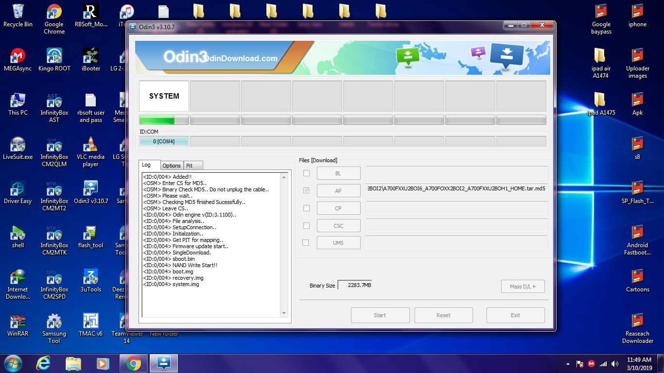Switch to the Options tab
Viewport: 664px width, 373px height.
[172, 166]
